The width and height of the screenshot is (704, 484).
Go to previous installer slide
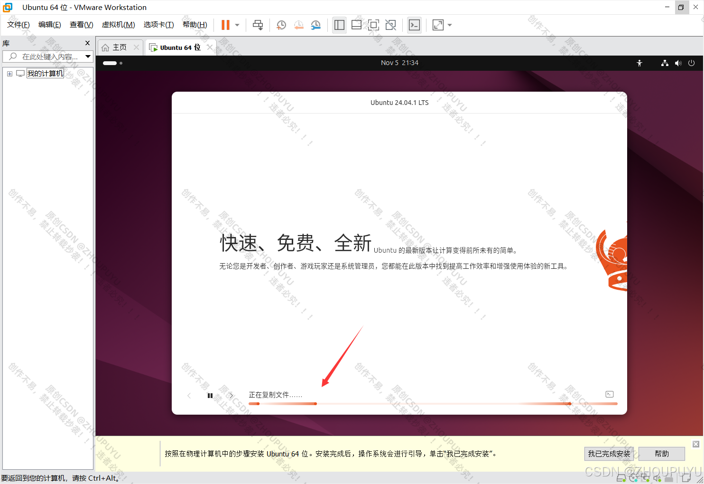(189, 395)
